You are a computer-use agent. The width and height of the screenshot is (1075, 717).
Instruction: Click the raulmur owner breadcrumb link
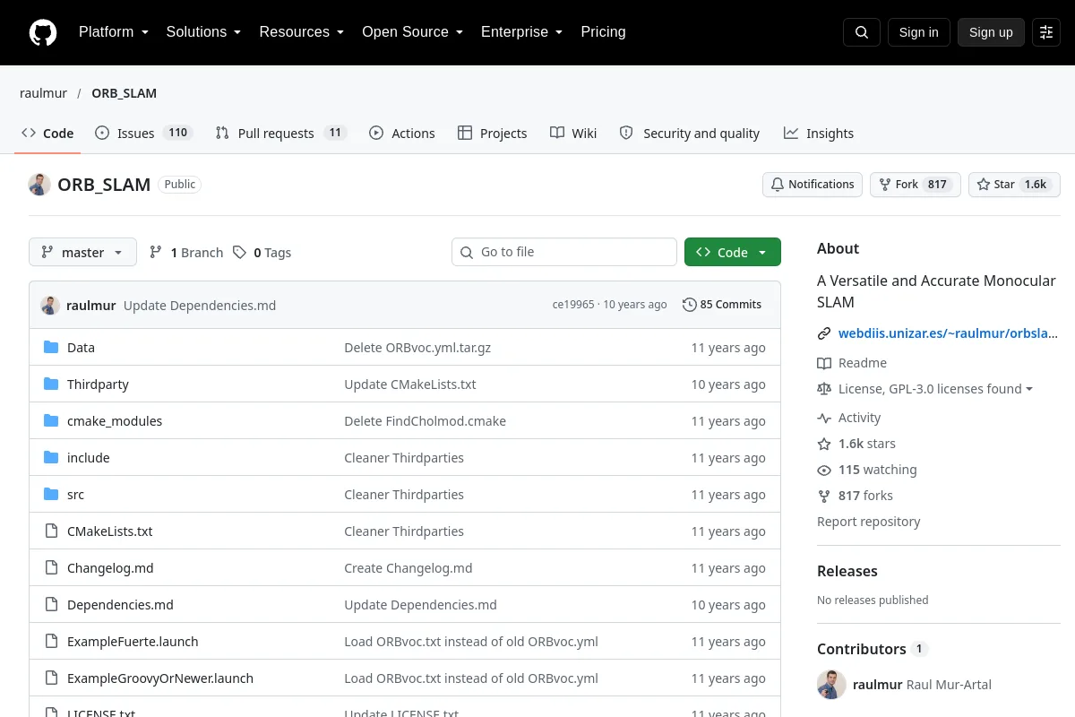point(43,93)
